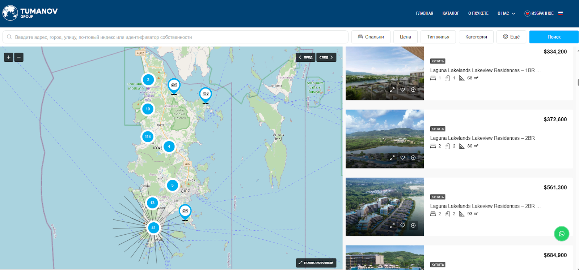Open the Спальни bedrooms filter
This screenshot has width=579, height=270.
point(371,37)
